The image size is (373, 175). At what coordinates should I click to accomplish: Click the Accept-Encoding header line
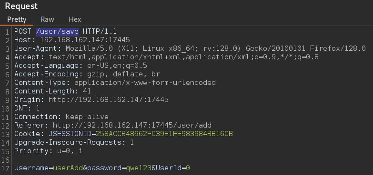(x=87, y=74)
